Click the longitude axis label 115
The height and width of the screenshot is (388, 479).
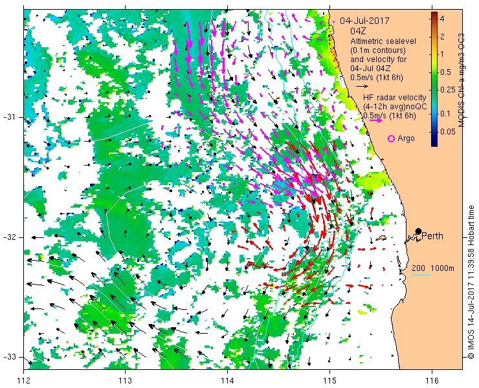click(329, 381)
